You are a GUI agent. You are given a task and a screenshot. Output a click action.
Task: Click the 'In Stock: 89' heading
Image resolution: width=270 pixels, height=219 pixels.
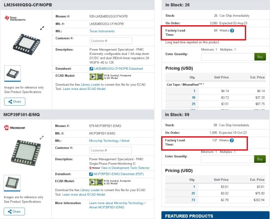[x=177, y=115]
